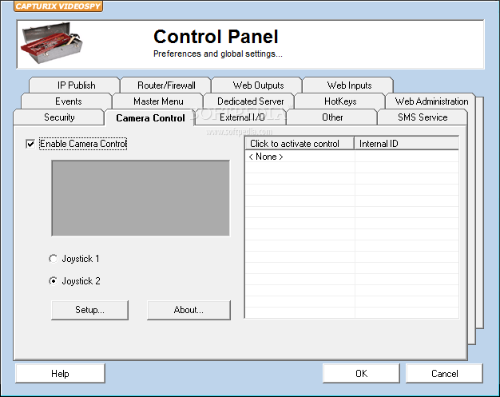This screenshot has height=397, width=500.
Task: Switch to the Router/Firewall tab
Action: [166, 85]
